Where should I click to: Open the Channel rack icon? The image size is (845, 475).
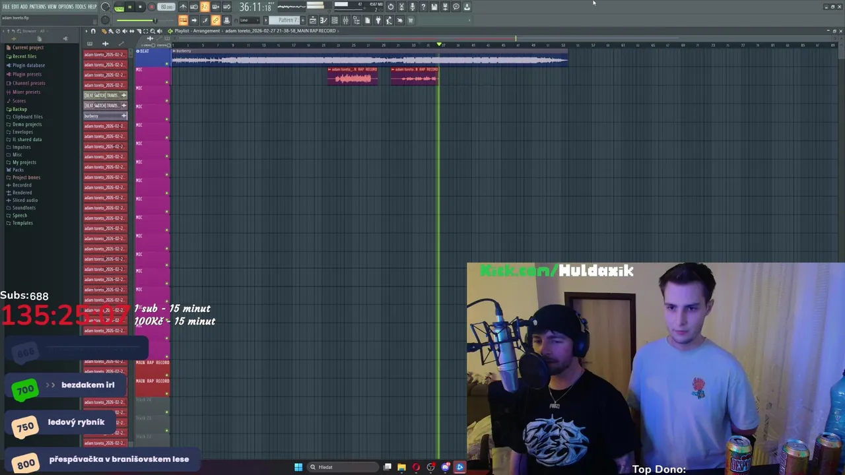(334, 20)
